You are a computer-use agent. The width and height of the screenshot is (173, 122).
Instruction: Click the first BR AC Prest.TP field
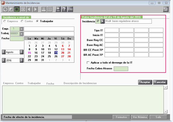tap(112, 55)
